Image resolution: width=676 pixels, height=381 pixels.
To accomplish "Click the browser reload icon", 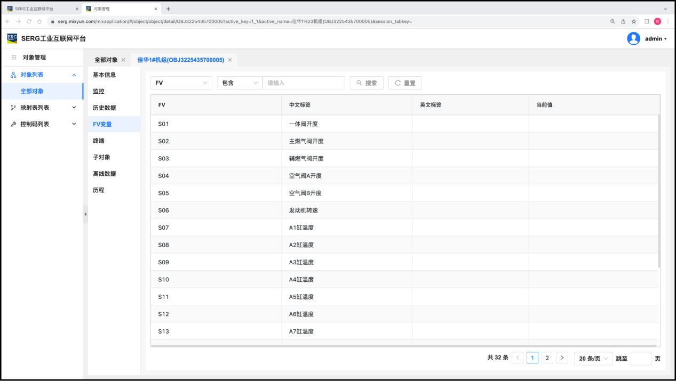I will click(29, 21).
